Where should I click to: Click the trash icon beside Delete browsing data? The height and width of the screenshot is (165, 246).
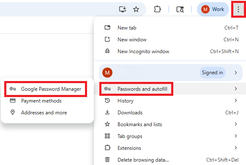(107, 160)
